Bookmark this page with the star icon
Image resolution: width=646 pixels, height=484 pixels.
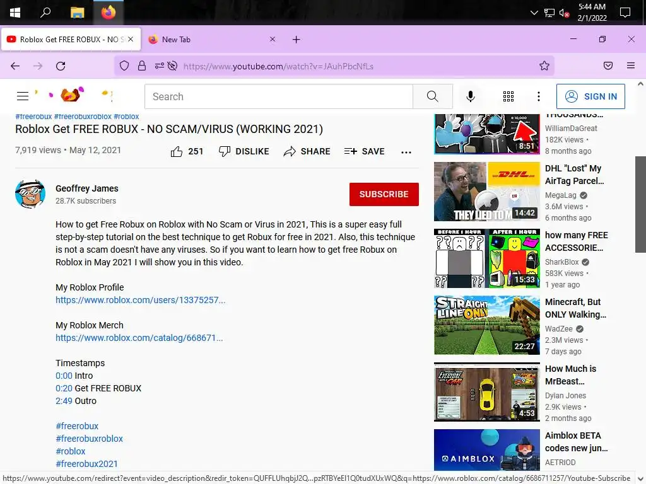click(544, 66)
